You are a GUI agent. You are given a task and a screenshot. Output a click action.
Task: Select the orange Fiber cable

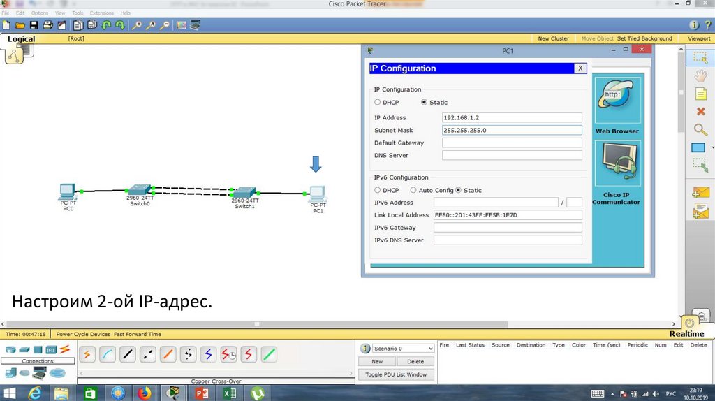(x=168, y=354)
